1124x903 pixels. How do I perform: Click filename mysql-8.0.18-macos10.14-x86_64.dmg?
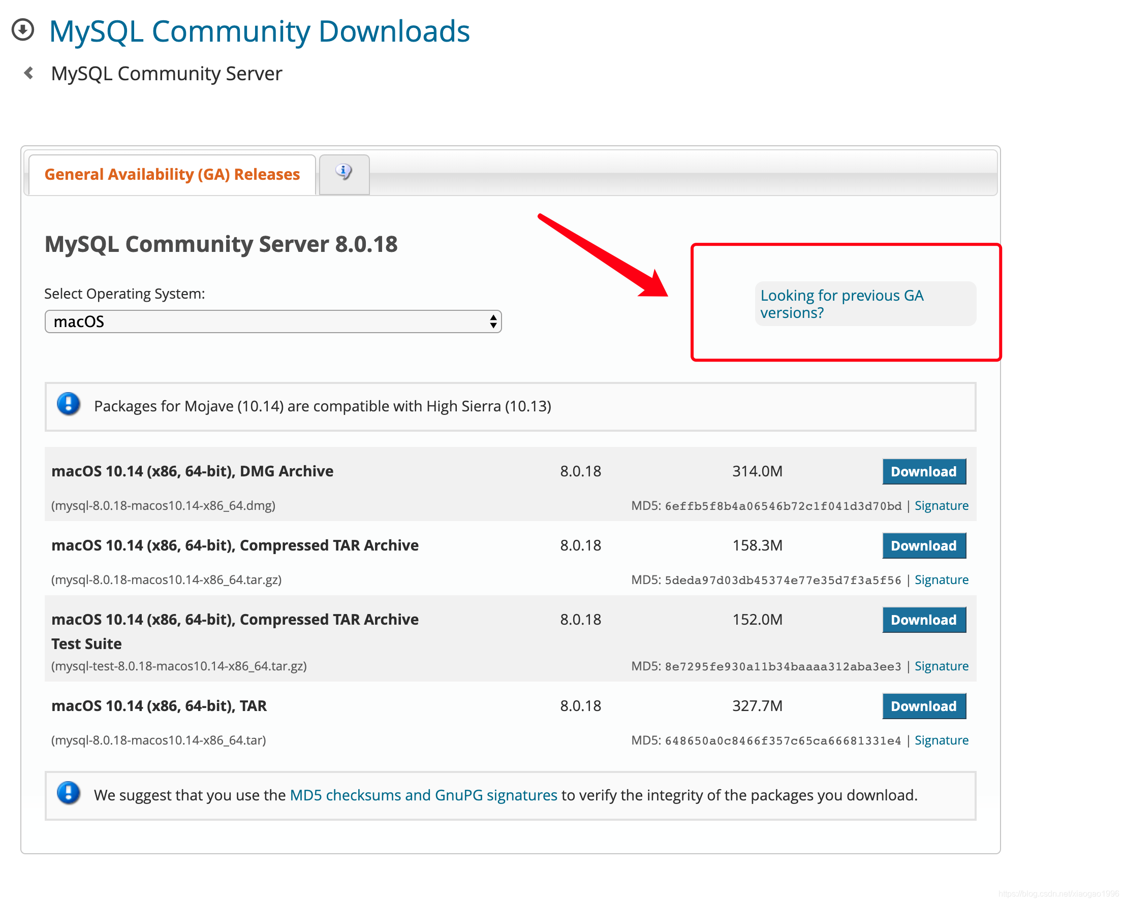pos(163,505)
